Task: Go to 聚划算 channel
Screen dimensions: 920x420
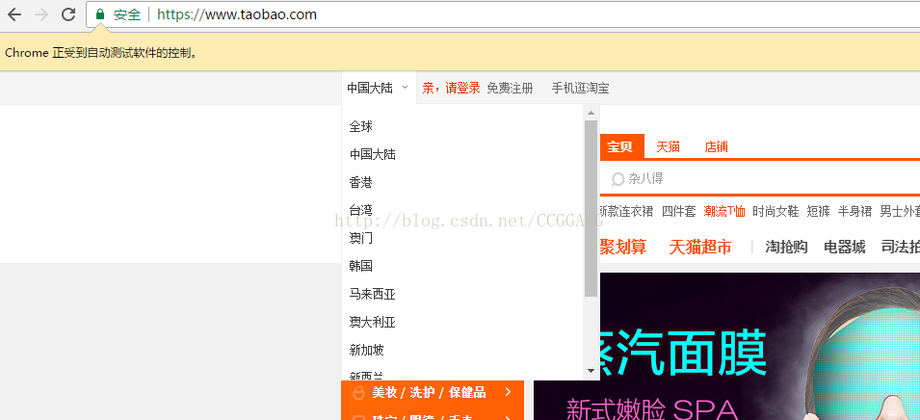Action: click(623, 247)
